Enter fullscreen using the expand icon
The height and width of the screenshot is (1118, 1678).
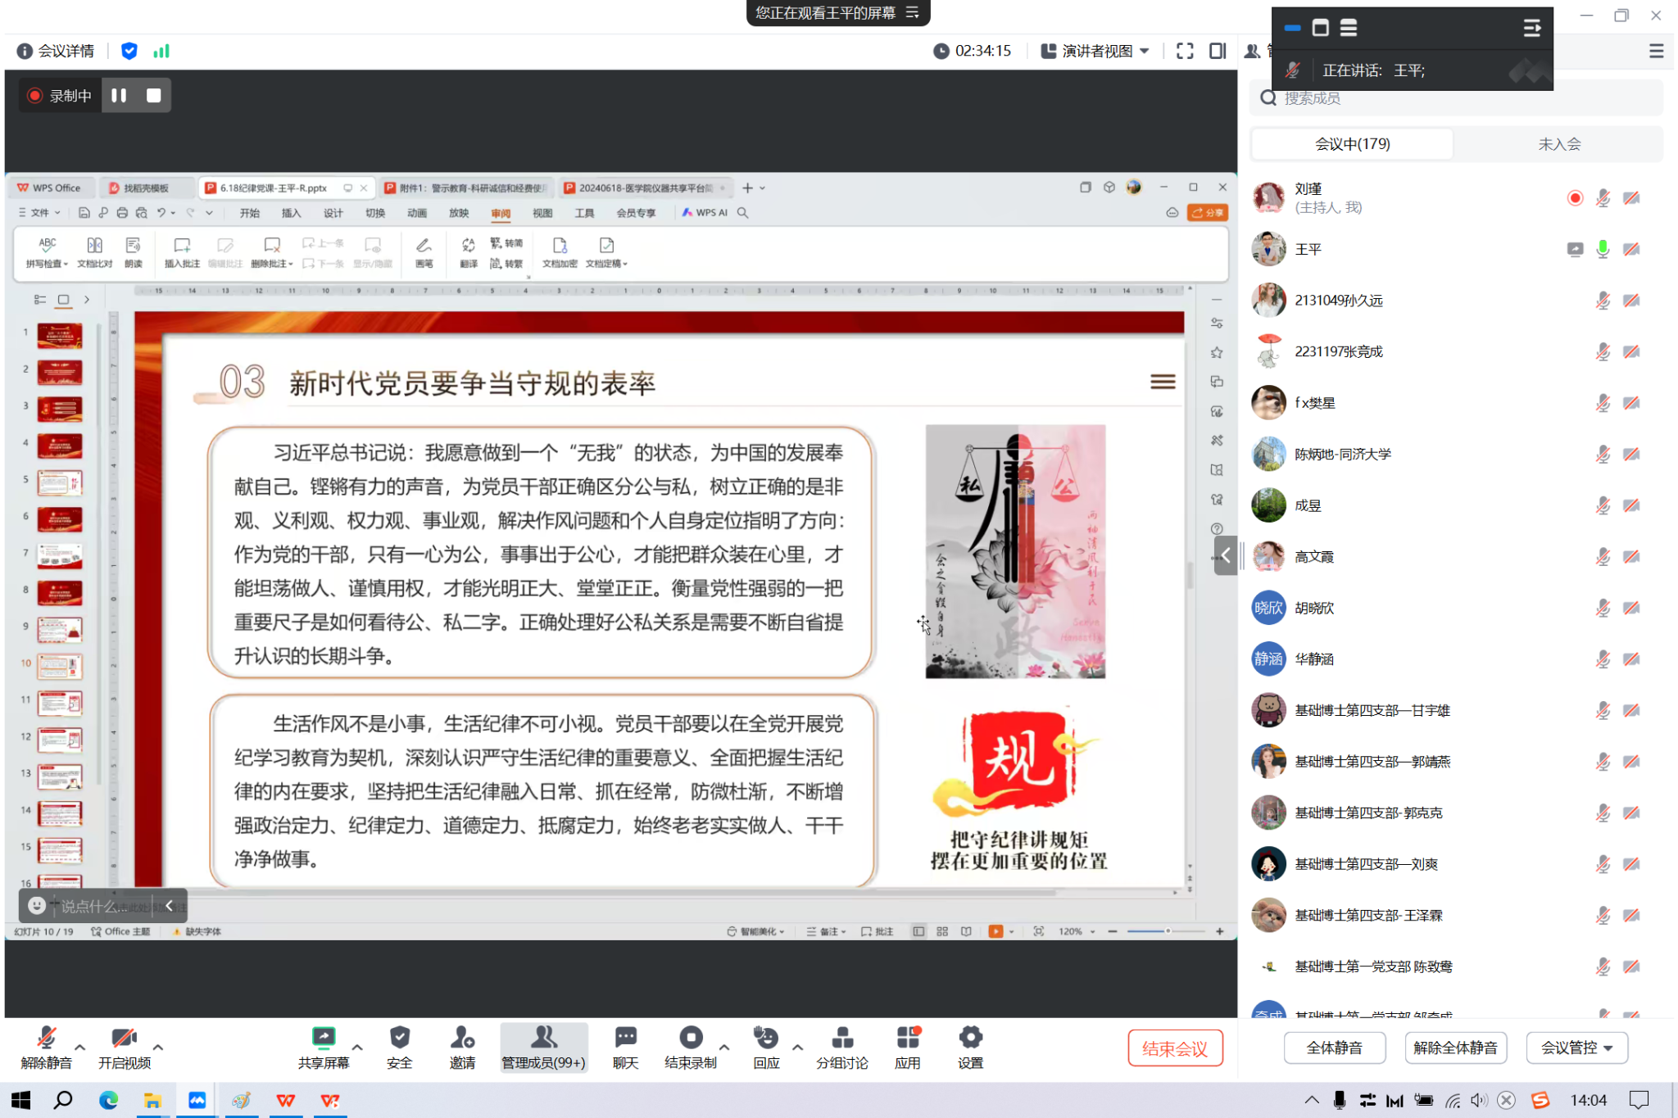[1185, 51]
